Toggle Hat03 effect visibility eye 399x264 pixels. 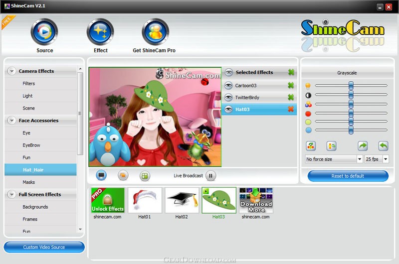coord(228,109)
